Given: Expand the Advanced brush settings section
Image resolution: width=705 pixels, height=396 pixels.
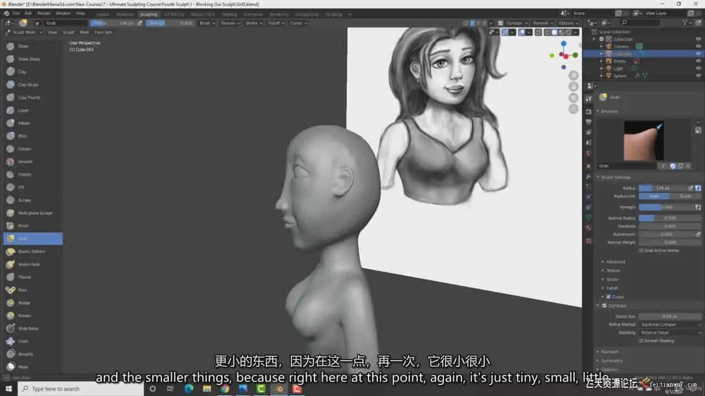Looking at the screenshot, I should tap(615, 262).
